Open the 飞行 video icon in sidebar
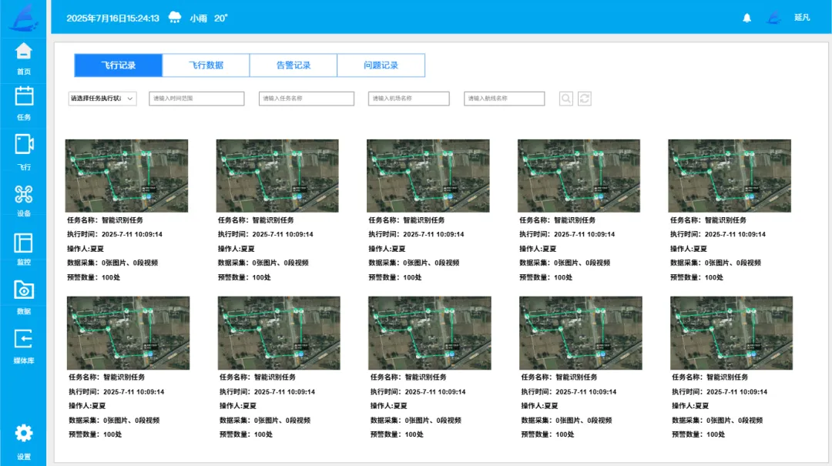Screen dimensions: 832x466 [23, 144]
